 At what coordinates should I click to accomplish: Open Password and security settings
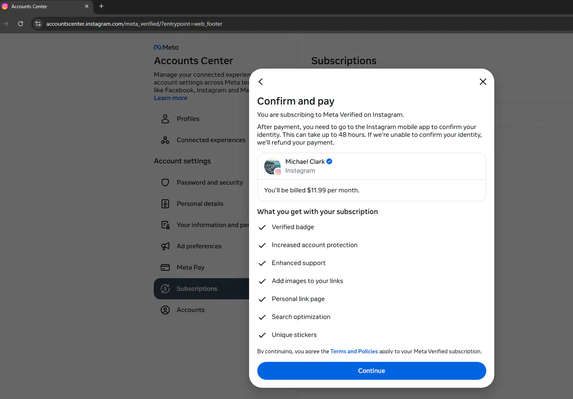pyautogui.click(x=210, y=183)
